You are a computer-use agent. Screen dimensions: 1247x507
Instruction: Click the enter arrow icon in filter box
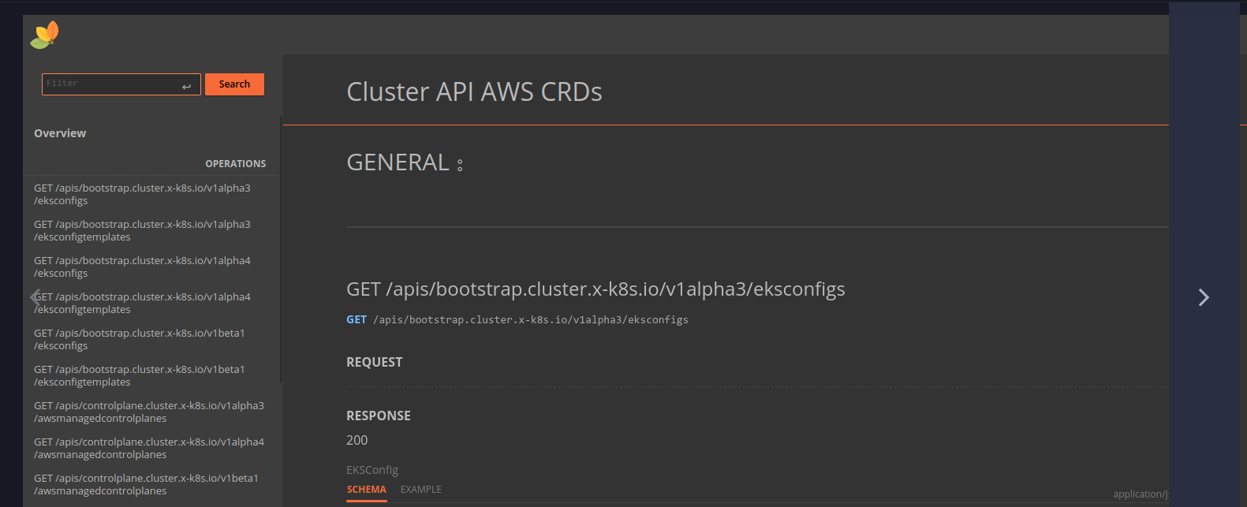186,87
